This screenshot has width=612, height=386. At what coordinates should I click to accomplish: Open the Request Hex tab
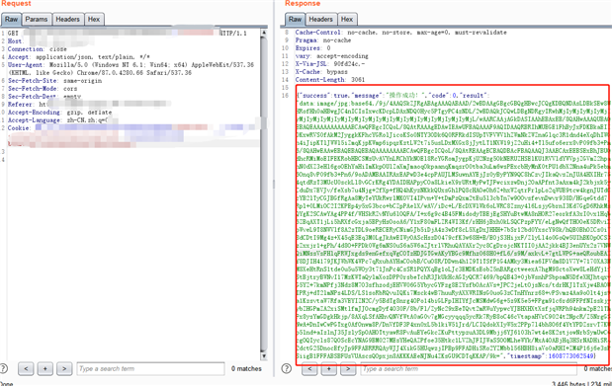[94, 19]
